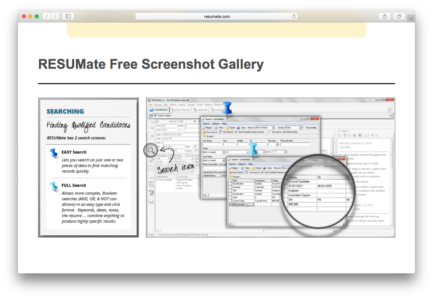Select Easy Search tab in rear Search window
The height and width of the screenshot is (299, 433).
tap(210, 132)
